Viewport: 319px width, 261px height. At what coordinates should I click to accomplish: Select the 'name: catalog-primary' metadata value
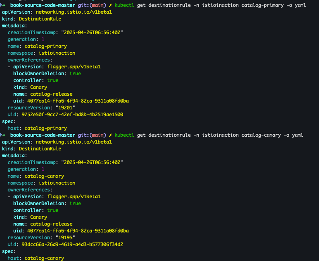[x=46, y=46]
